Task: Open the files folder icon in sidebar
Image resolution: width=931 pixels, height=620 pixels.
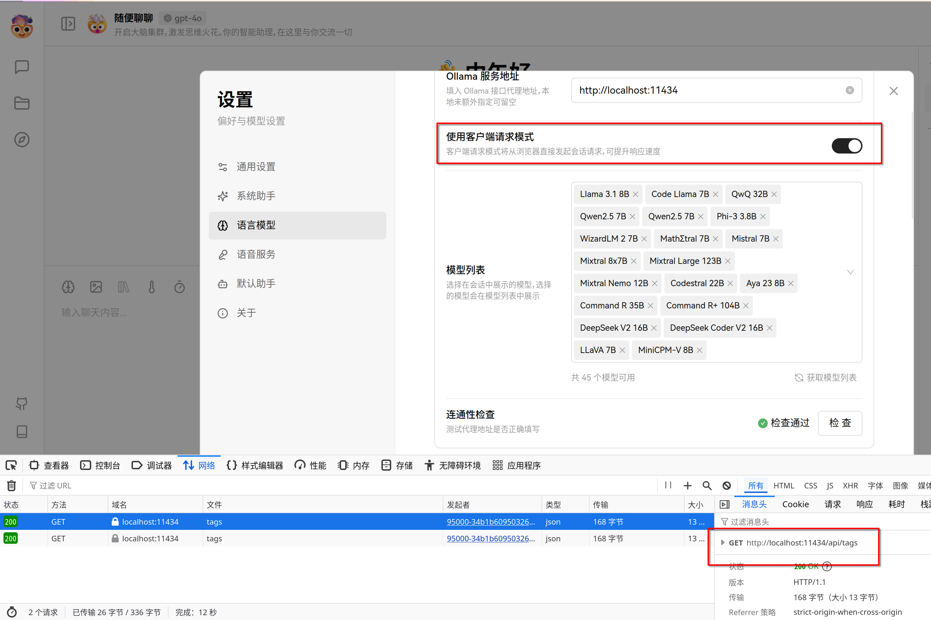Action: [x=22, y=103]
